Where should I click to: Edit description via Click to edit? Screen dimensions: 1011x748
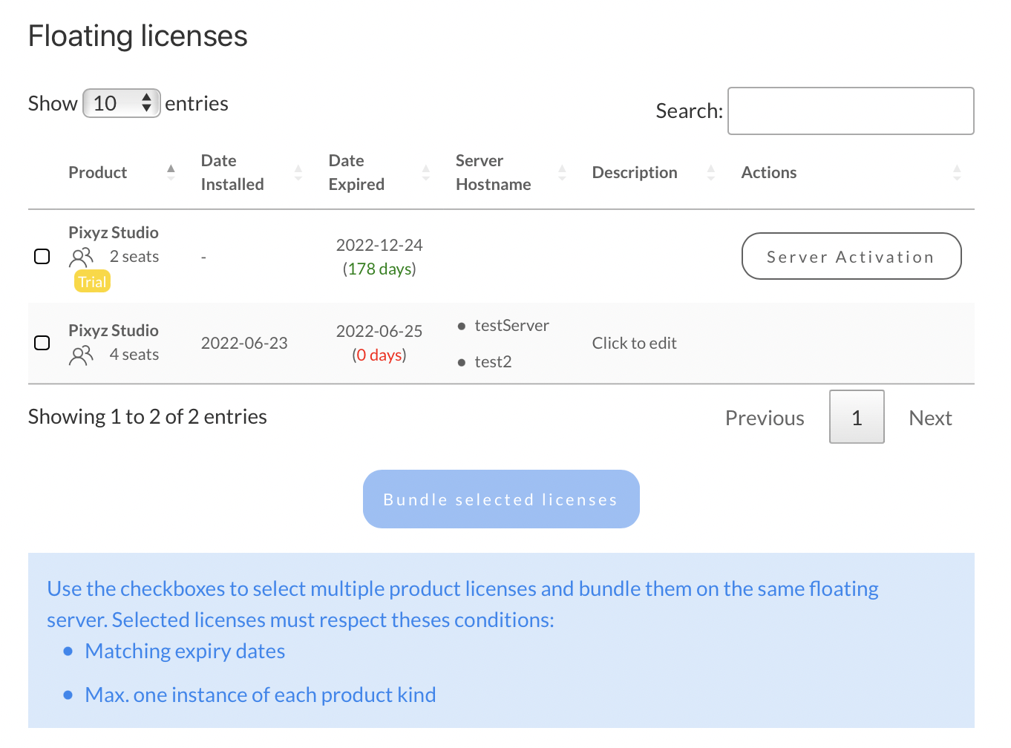[x=634, y=343]
